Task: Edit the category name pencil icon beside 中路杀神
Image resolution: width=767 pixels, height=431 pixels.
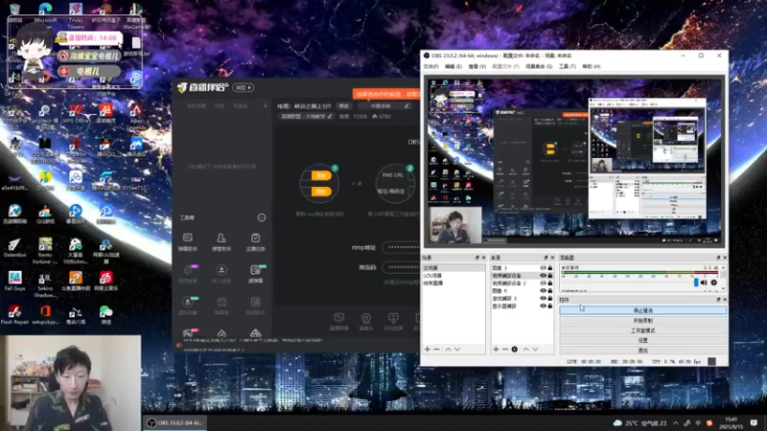Action: click(x=406, y=105)
